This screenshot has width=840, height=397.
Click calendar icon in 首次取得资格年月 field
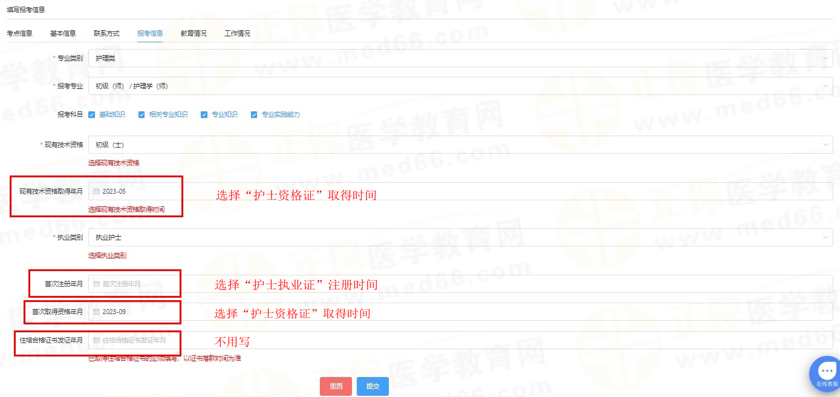[x=96, y=312]
